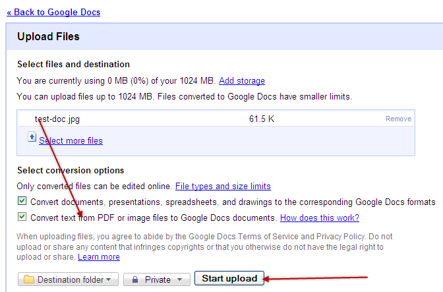Open the Add storage link

tap(242, 81)
